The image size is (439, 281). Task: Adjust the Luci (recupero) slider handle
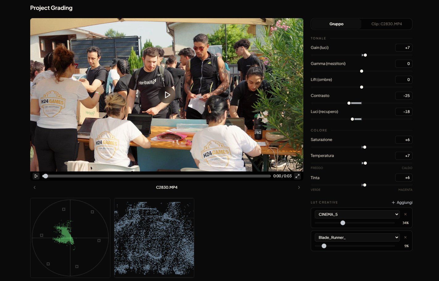(352, 119)
